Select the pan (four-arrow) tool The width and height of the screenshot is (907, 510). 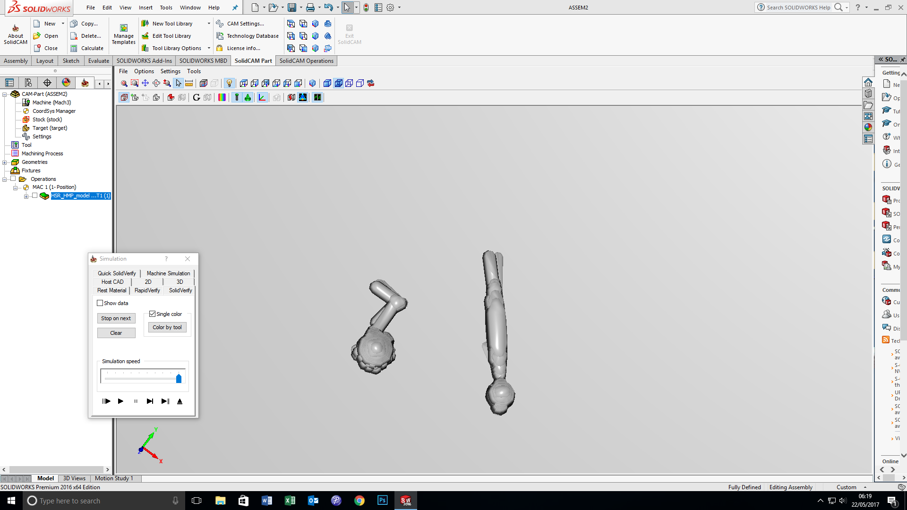point(145,83)
